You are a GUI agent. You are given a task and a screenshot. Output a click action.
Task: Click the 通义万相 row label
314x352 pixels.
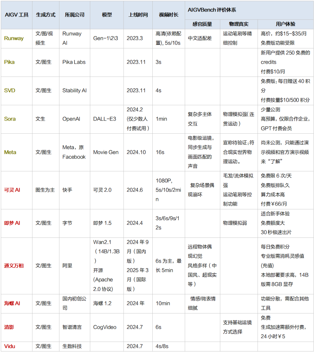14,266
